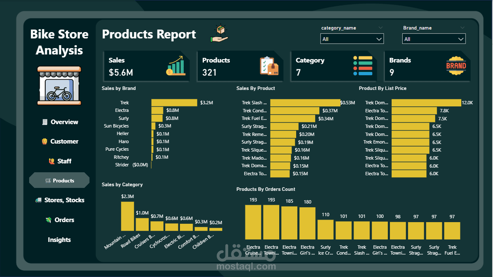The width and height of the screenshot is (493, 277).
Task: Select the Electra To... 7.8K price bar
Action: pyautogui.click(x=414, y=111)
